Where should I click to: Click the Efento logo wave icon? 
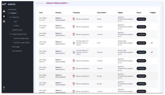point(4,4)
